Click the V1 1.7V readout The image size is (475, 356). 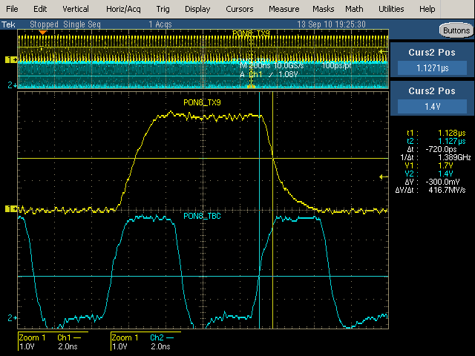point(429,165)
